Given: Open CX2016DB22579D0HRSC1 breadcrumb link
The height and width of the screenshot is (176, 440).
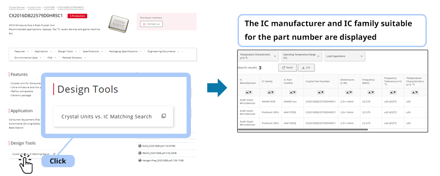Looking at the screenshot, I should 71,7.
